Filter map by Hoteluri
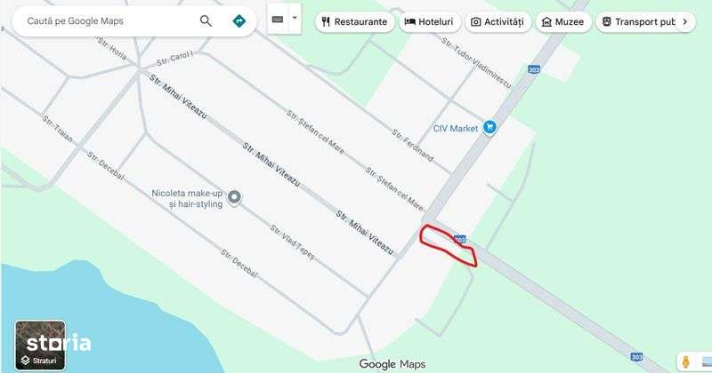The image size is (712, 373). coord(430,21)
